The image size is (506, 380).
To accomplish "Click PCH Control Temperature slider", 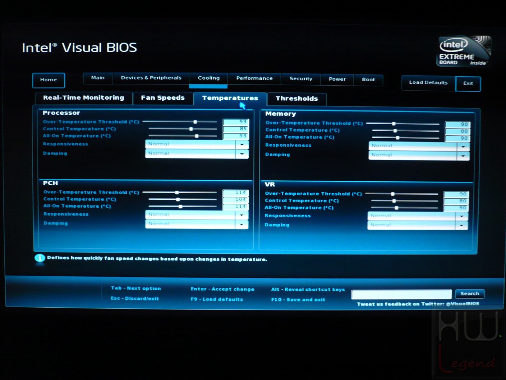I will (183, 199).
